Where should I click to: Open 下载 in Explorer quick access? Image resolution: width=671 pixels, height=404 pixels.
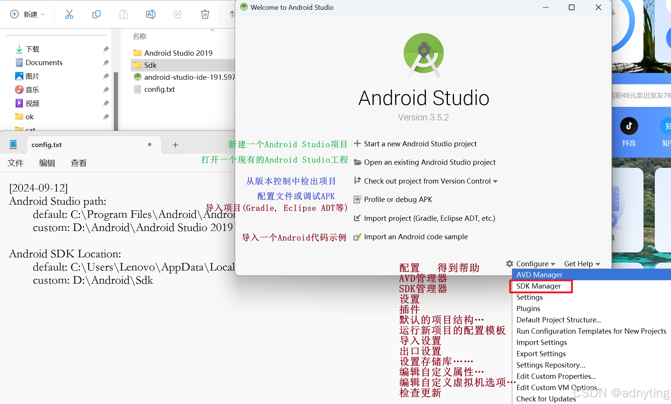(32, 49)
